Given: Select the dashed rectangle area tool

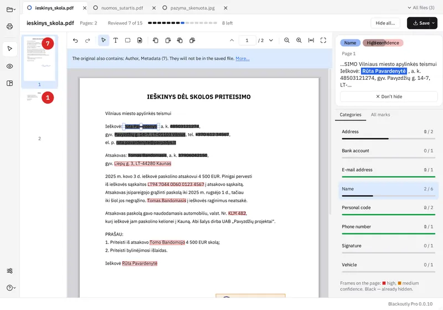Looking at the screenshot, I should (128, 40).
